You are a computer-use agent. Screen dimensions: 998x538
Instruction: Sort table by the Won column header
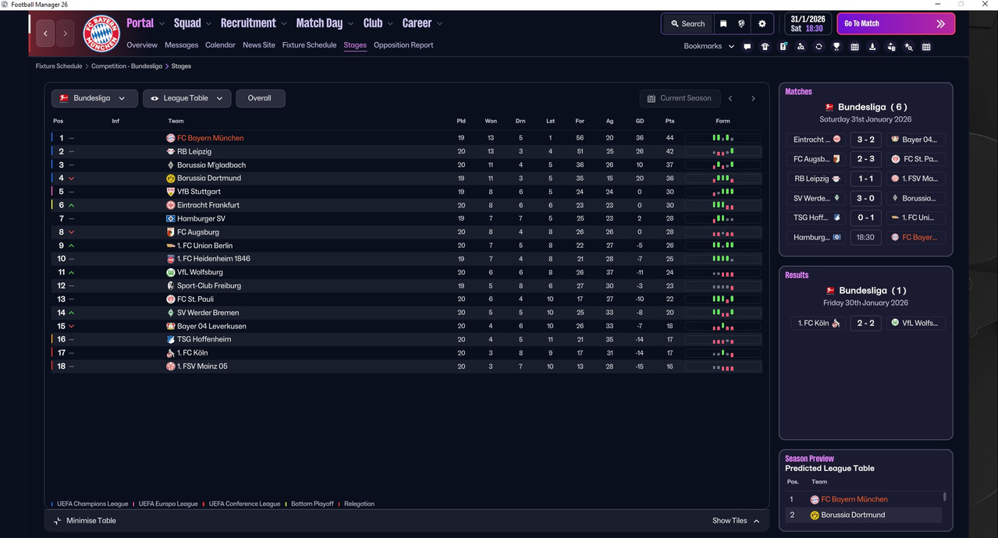[491, 121]
